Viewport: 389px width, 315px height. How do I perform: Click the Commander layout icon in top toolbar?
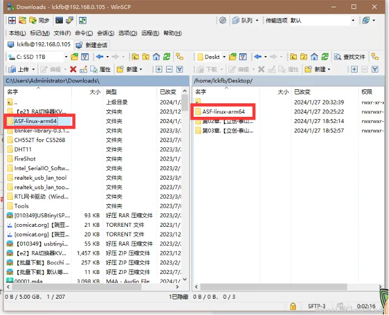[x=12, y=21]
